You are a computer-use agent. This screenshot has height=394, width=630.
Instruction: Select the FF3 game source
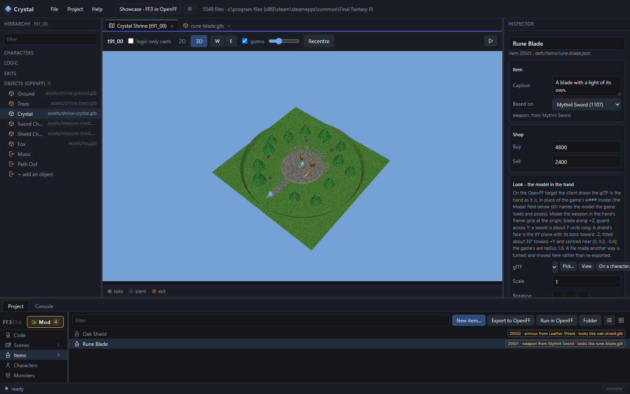[7, 322]
